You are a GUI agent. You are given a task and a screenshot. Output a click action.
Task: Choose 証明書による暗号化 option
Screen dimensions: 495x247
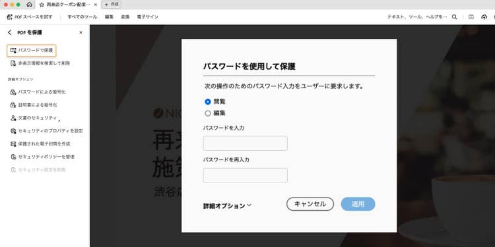34,105
